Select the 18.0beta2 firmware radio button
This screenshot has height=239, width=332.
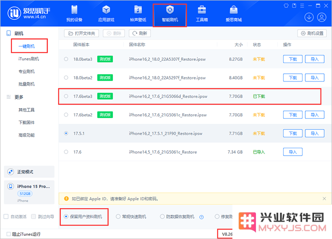pos(66,78)
